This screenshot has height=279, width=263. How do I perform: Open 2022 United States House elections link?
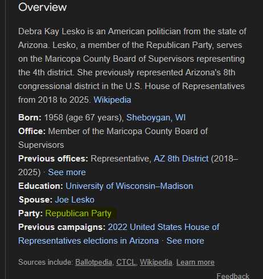tap(119, 234)
